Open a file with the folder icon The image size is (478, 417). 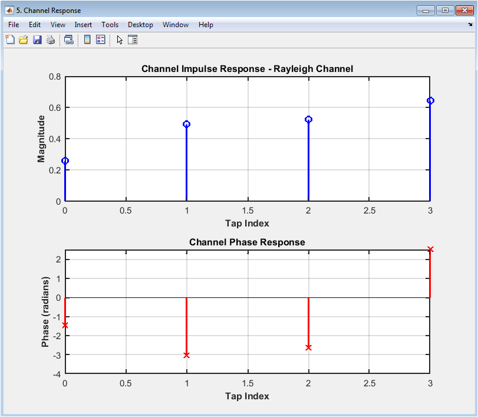[x=24, y=40]
